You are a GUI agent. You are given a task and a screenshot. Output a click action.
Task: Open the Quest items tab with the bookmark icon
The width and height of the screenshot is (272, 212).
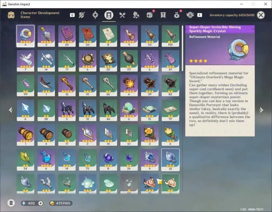point(163,15)
